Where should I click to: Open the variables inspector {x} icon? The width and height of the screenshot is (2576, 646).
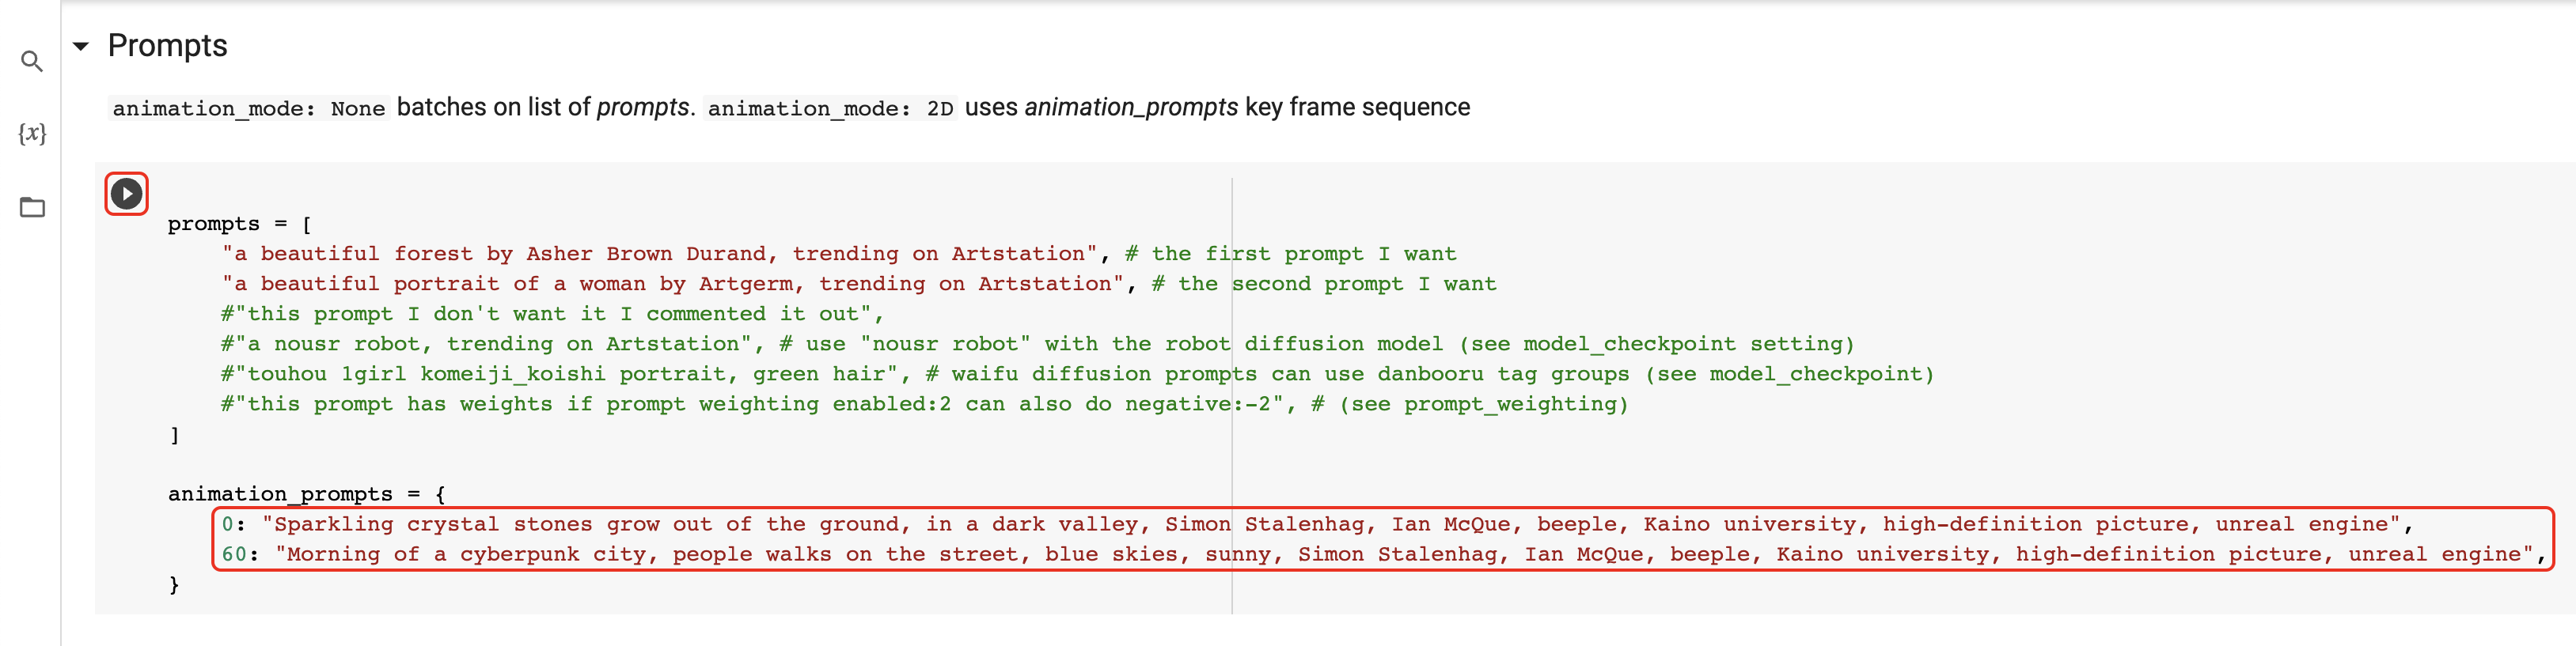coord(32,134)
